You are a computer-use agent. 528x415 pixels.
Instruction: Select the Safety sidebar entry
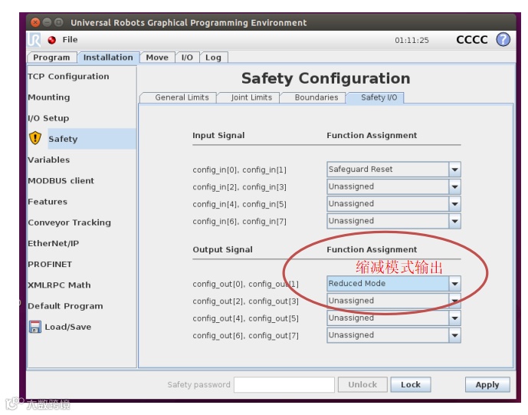(x=92, y=139)
